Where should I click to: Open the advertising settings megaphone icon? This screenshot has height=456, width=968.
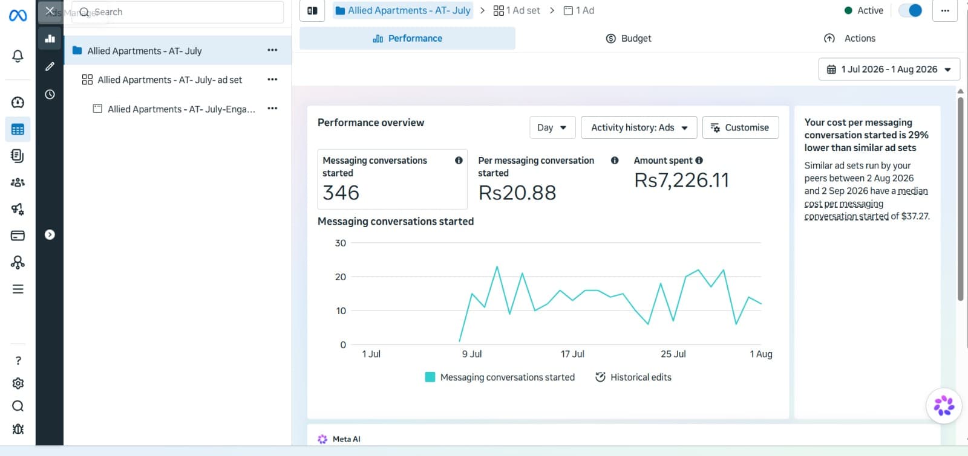pos(18,209)
